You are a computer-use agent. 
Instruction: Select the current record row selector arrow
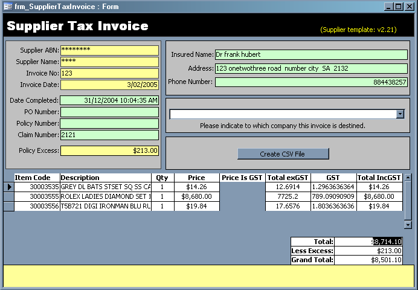(8, 187)
